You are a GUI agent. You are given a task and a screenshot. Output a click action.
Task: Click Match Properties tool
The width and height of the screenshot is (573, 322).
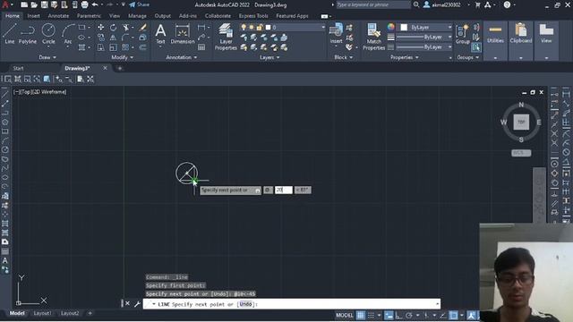pyautogui.click(x=373, y=37)
